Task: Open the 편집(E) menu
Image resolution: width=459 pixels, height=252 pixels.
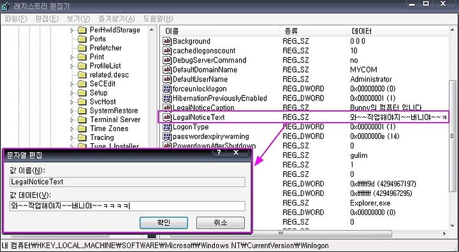Action: [47, 18]
